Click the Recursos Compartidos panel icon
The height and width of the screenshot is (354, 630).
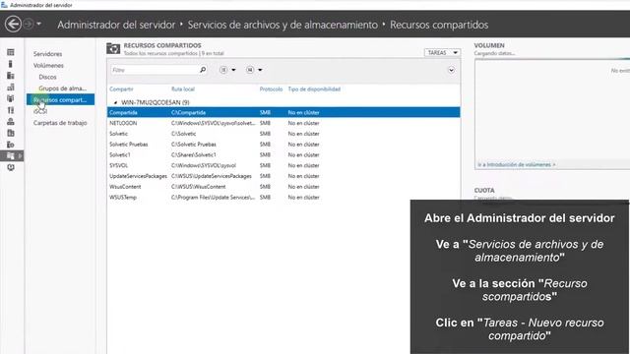[x=113, y=48]
